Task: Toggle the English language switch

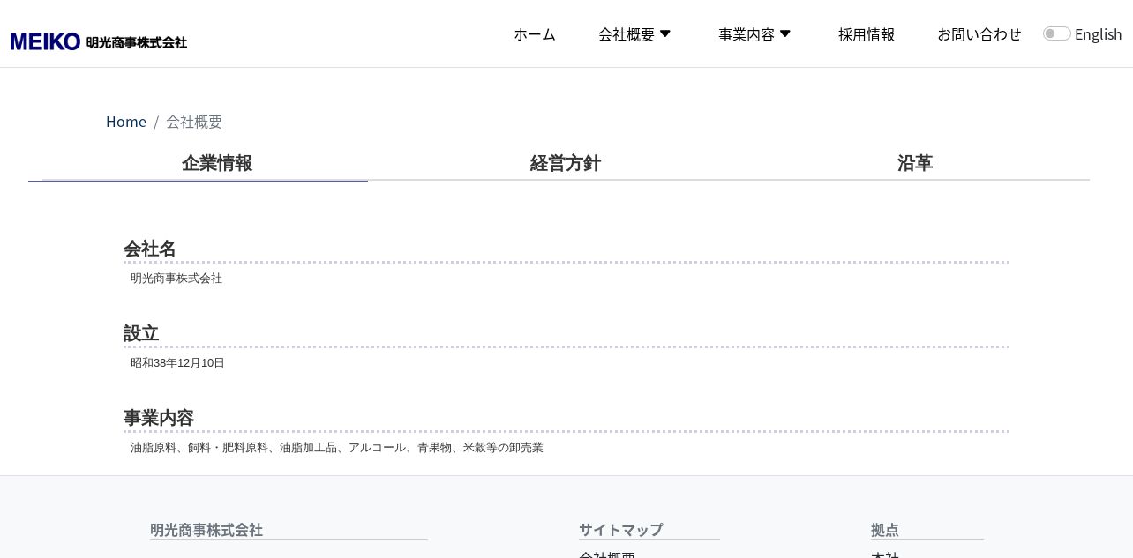Action: 1056,33
